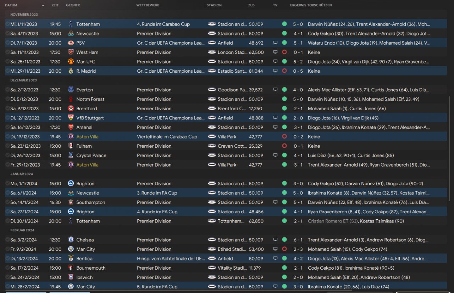Open the Newcastle opponent link on 6/1/2024
Viewport: 454px width, 293px height.
pos(88,193)
